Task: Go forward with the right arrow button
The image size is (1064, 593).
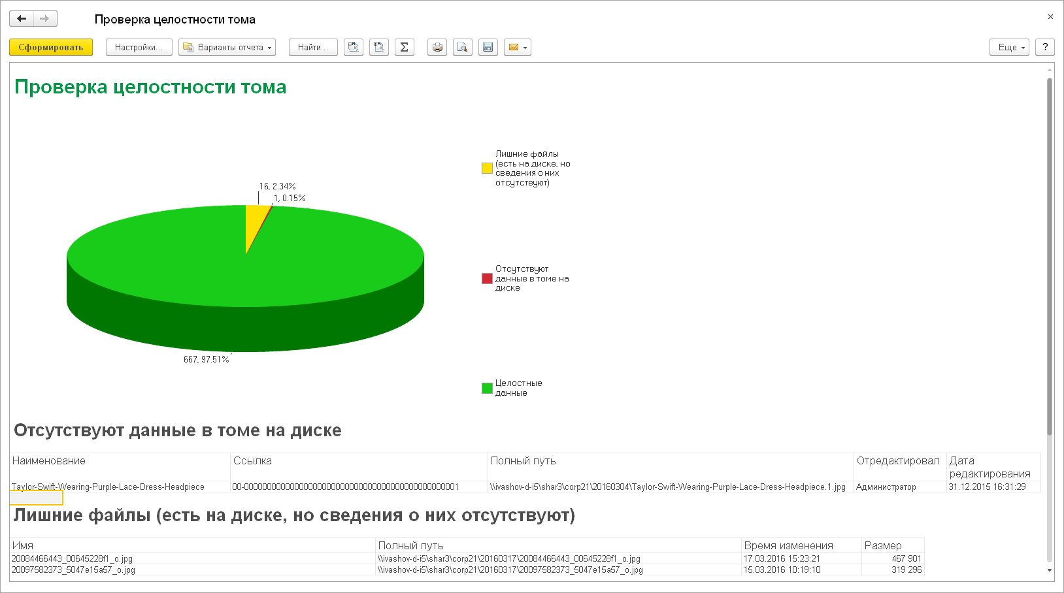Action: 45,19
